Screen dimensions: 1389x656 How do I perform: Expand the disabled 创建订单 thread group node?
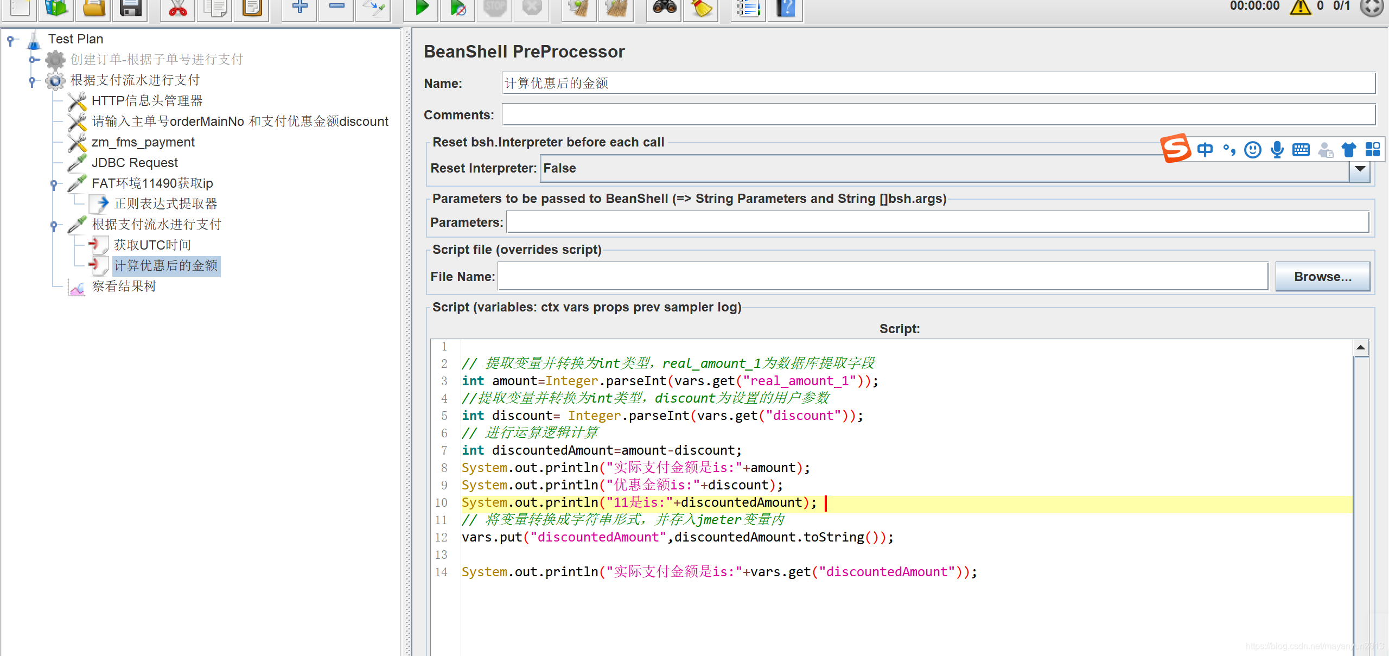tap(33, 60)
